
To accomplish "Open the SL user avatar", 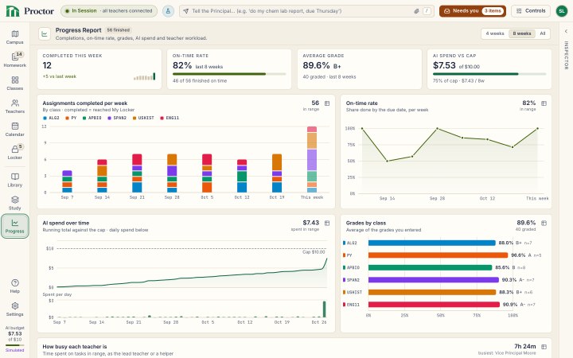I will (x=562, y=11).
